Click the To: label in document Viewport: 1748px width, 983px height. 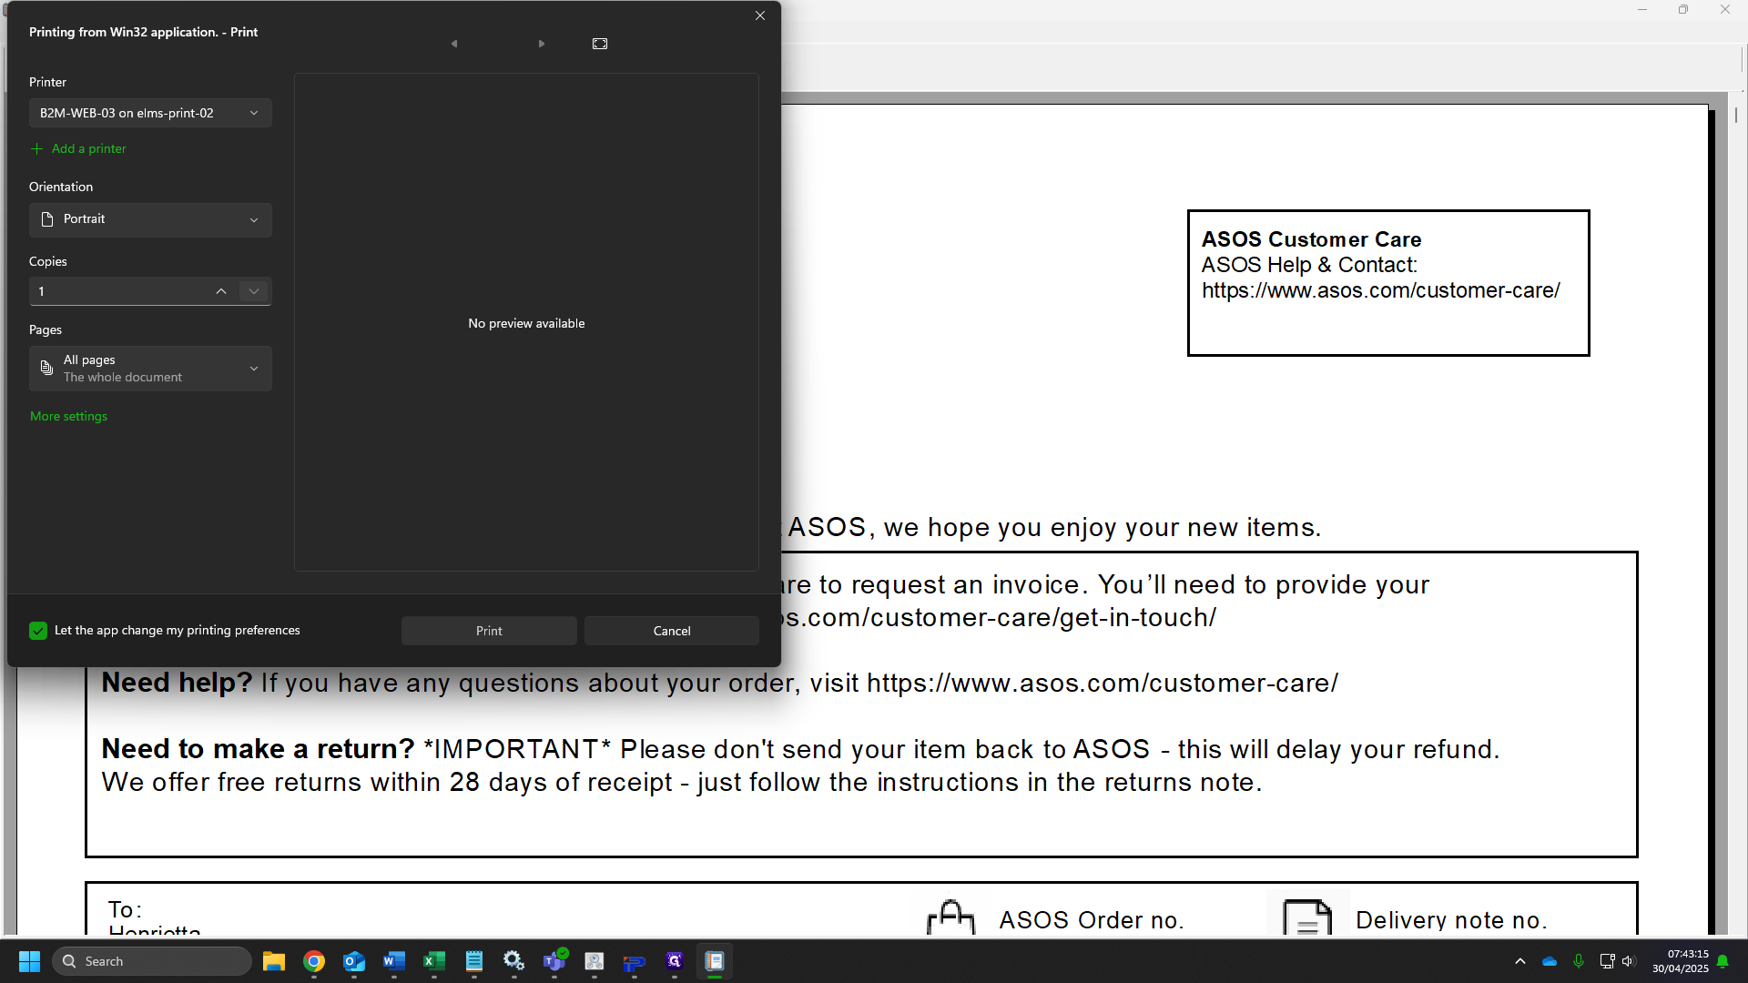coord(125,909)
